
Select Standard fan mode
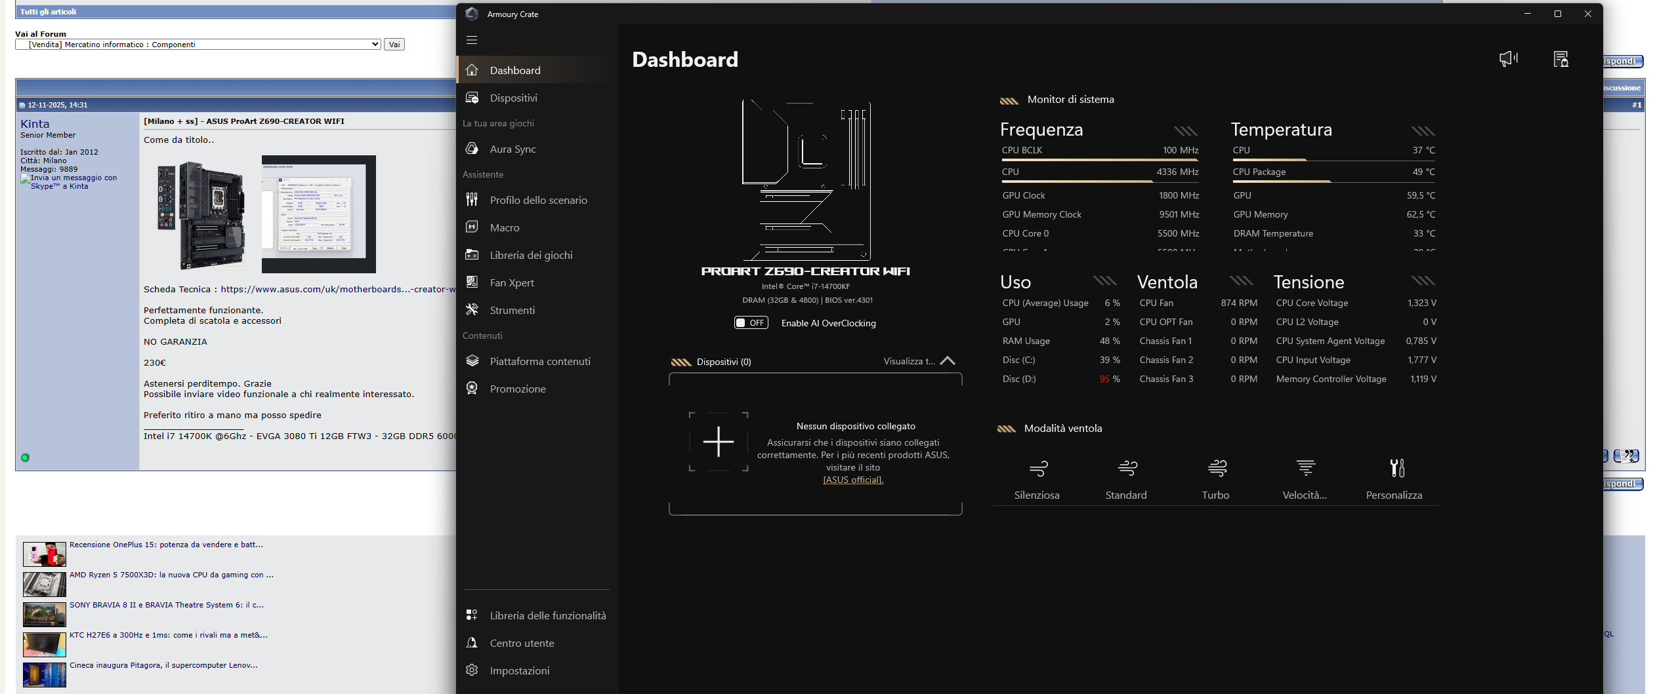(1126, 480)
